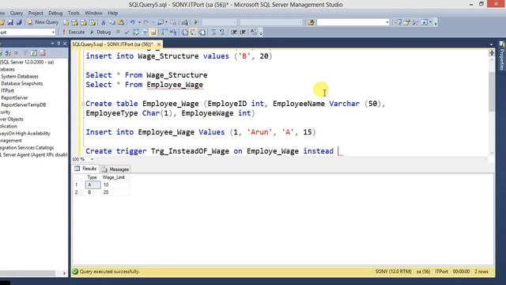Open the Undo history dropdown arrow

coord(139,22)
